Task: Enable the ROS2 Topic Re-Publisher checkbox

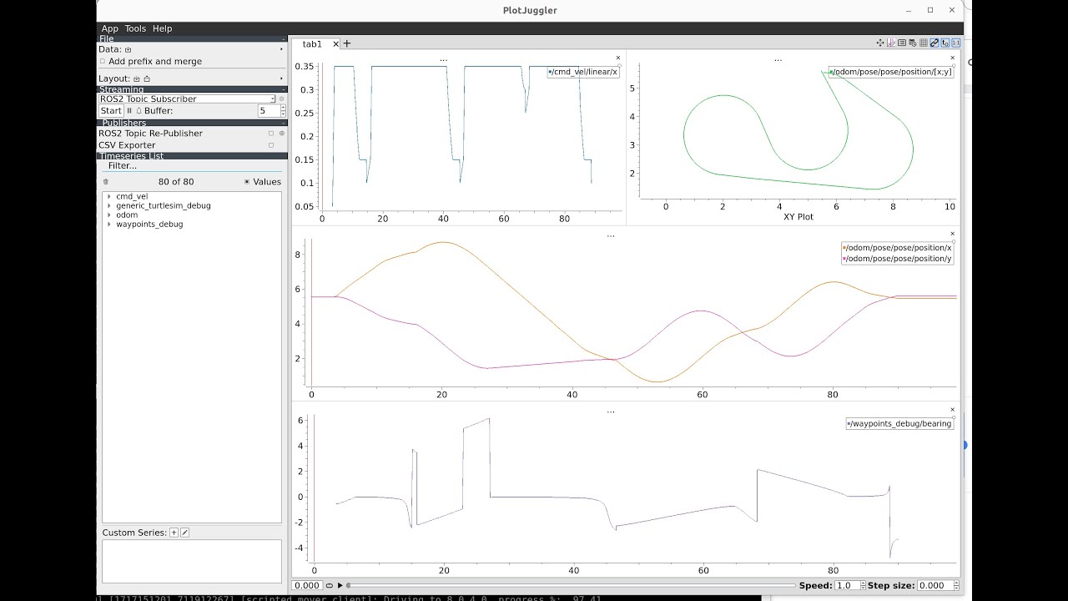Action: 271,134
